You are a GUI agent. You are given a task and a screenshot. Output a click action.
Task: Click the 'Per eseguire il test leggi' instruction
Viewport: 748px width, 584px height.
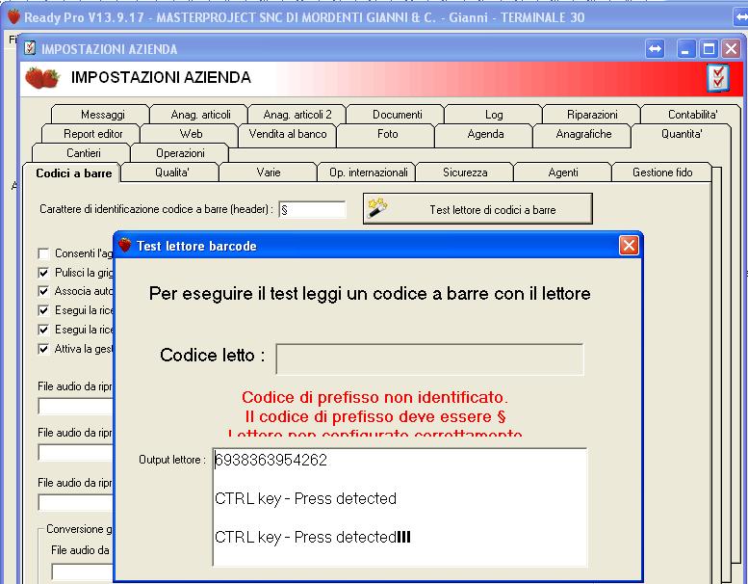point(370,293)
